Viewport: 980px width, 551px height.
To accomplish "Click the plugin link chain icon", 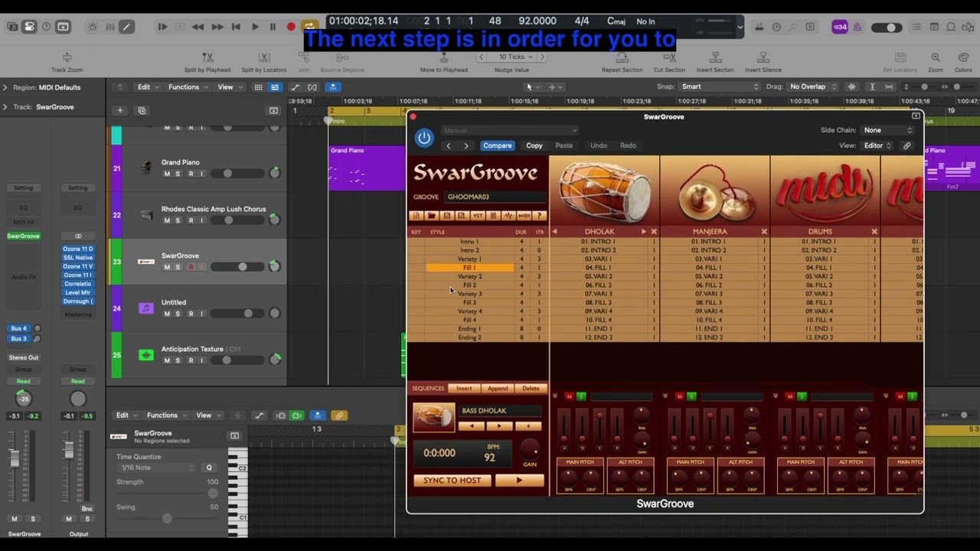I will click(x=906, y=145).
